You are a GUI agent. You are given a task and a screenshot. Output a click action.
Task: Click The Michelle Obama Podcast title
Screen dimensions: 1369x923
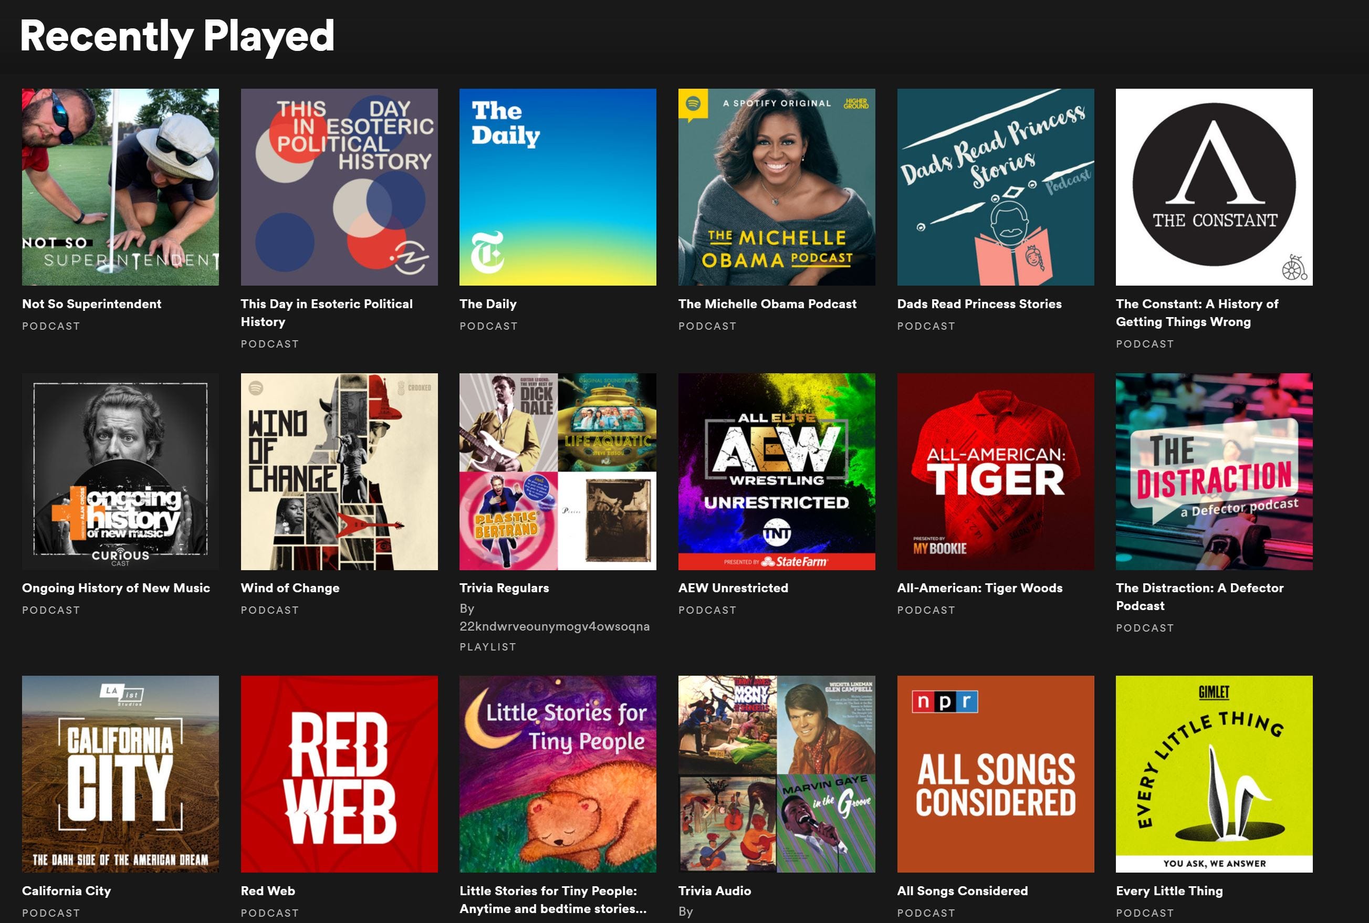tap(767, 304)
